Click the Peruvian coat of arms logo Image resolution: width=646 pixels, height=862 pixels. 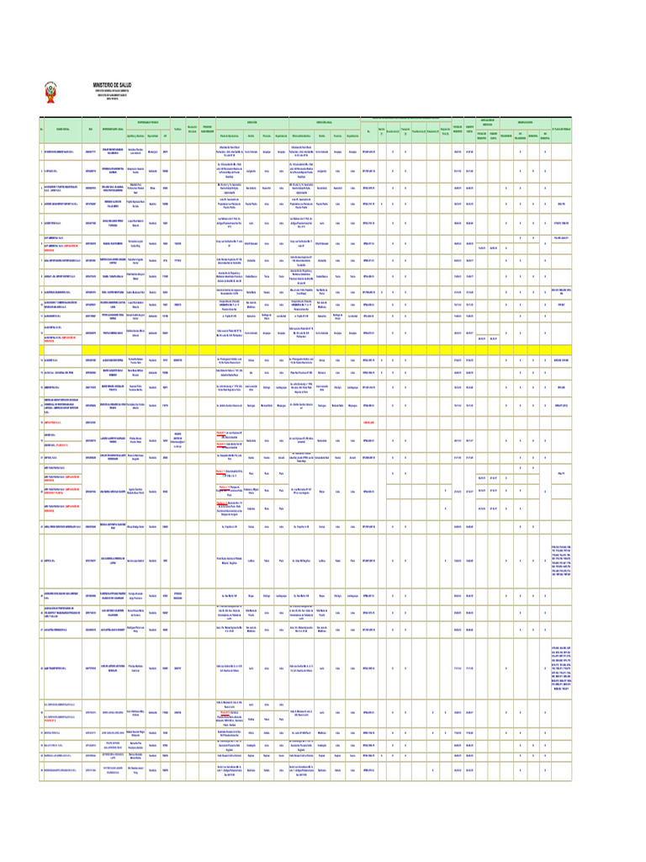50,93
